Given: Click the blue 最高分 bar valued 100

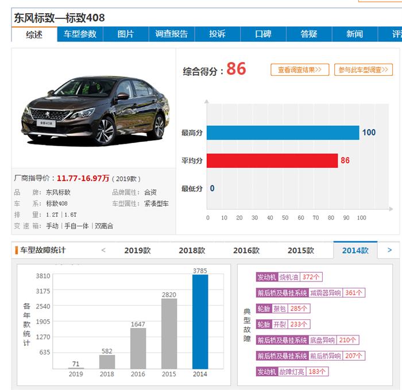Looking at the screenshot, I should 283,133.
